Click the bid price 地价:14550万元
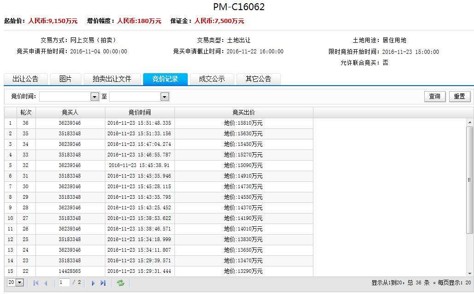 [243, 197]
